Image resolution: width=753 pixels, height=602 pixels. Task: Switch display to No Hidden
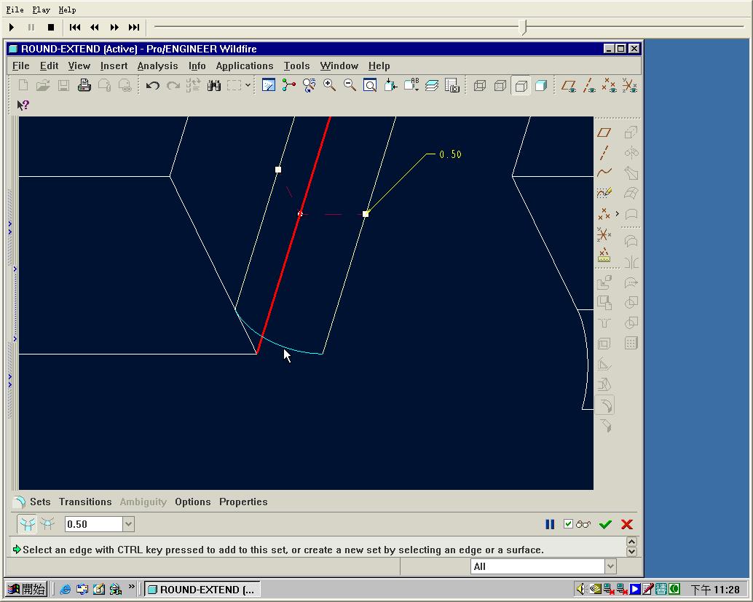pos(521,85)
